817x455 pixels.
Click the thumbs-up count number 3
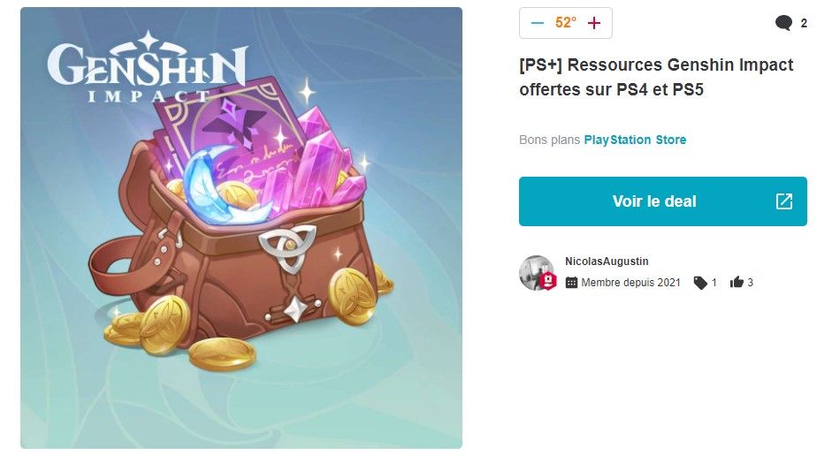tap(751, 282)
